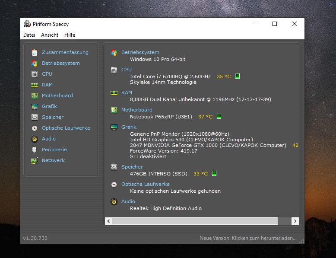The image size is (336, 258).
Task: Click the RAM stick icon in summary panel
Action: [114, 93]
